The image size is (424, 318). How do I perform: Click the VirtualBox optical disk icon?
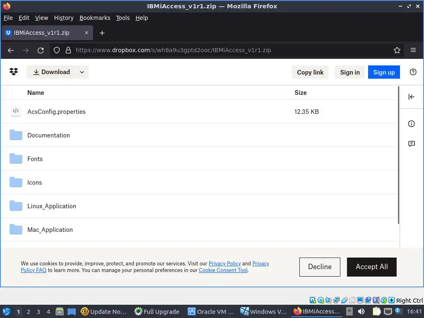click(321, 300)
